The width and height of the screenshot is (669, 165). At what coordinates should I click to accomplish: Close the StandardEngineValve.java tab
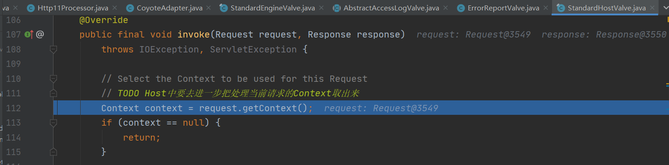click(321, 8)
